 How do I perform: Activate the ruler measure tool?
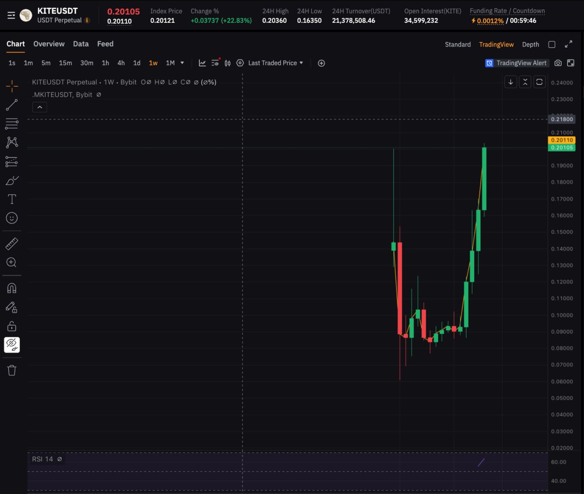pos(12,244)
